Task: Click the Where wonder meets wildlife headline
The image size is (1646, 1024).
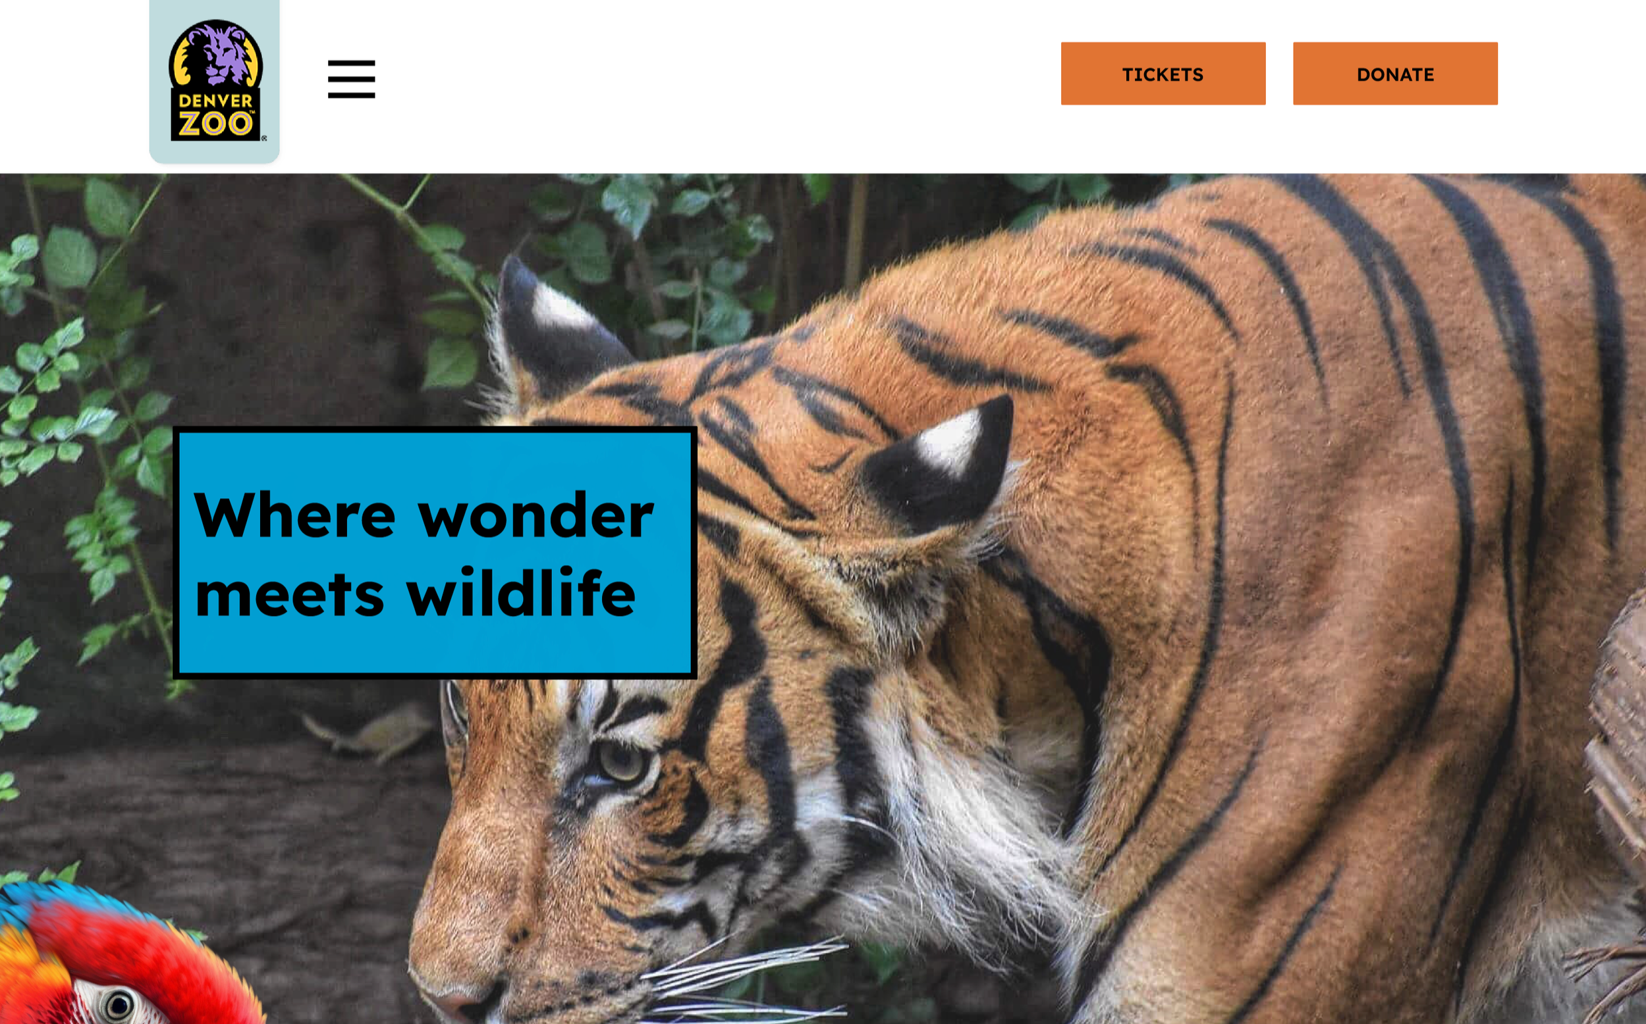Action: pyautogui.click(x=424, y=553)
